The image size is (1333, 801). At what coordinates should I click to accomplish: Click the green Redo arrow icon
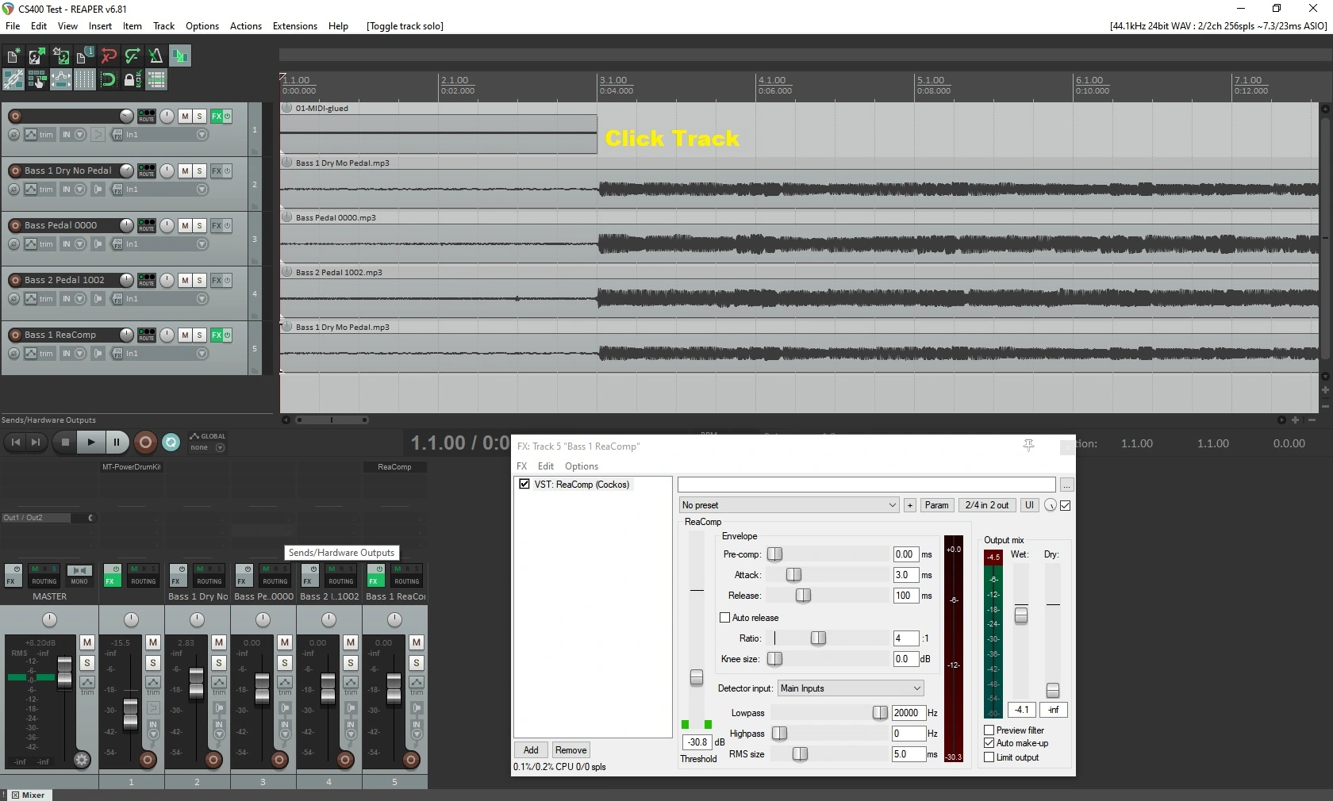coord(133,56)
